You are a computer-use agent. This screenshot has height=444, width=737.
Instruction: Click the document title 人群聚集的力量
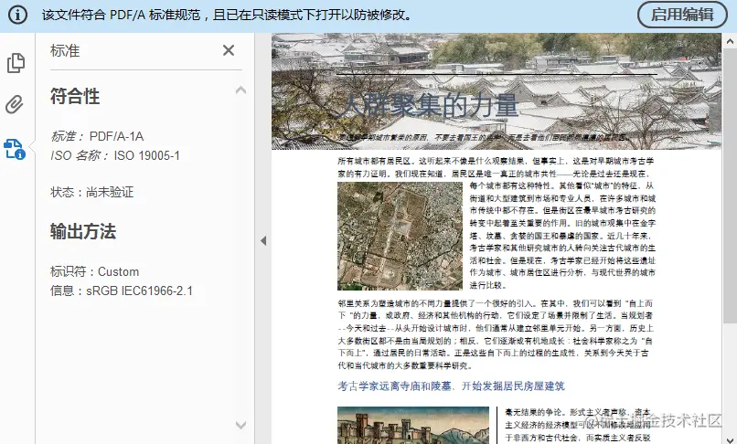tap(429, 105)
